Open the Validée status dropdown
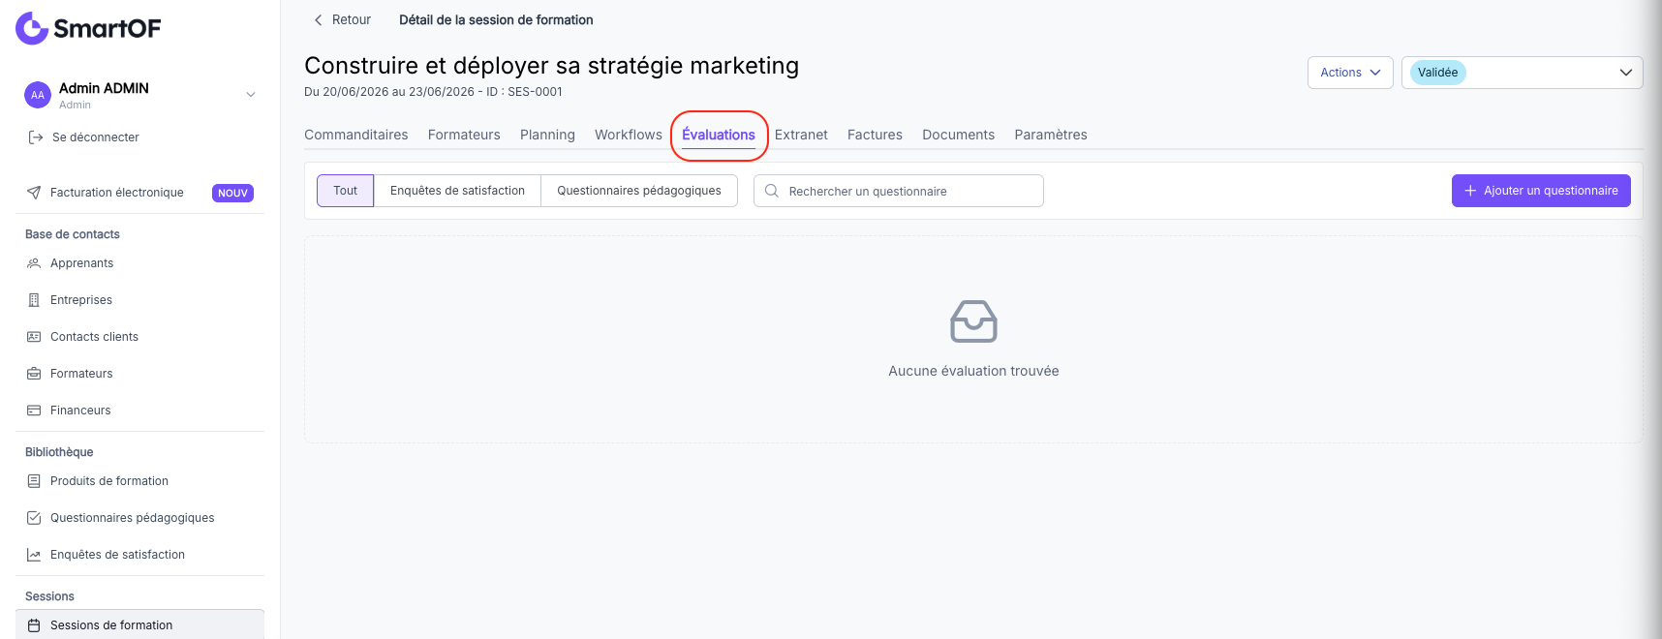 tap(1522, 73)
